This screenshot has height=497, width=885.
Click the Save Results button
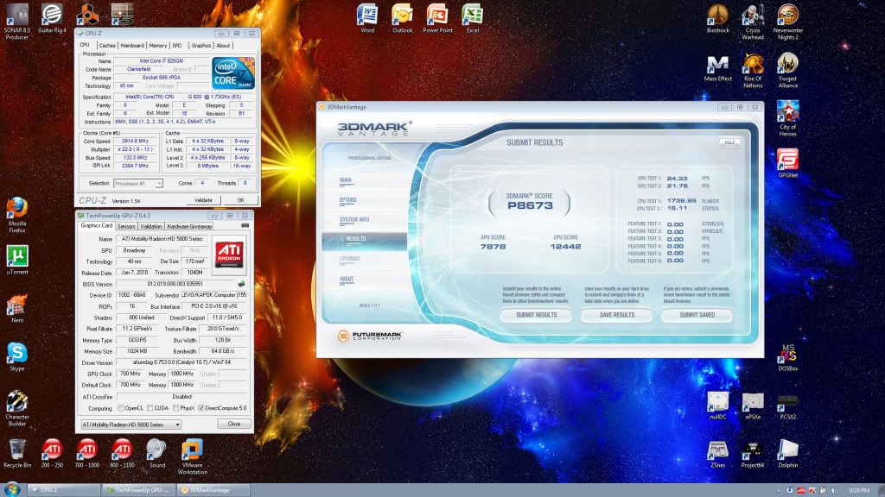tap(617, 315)
